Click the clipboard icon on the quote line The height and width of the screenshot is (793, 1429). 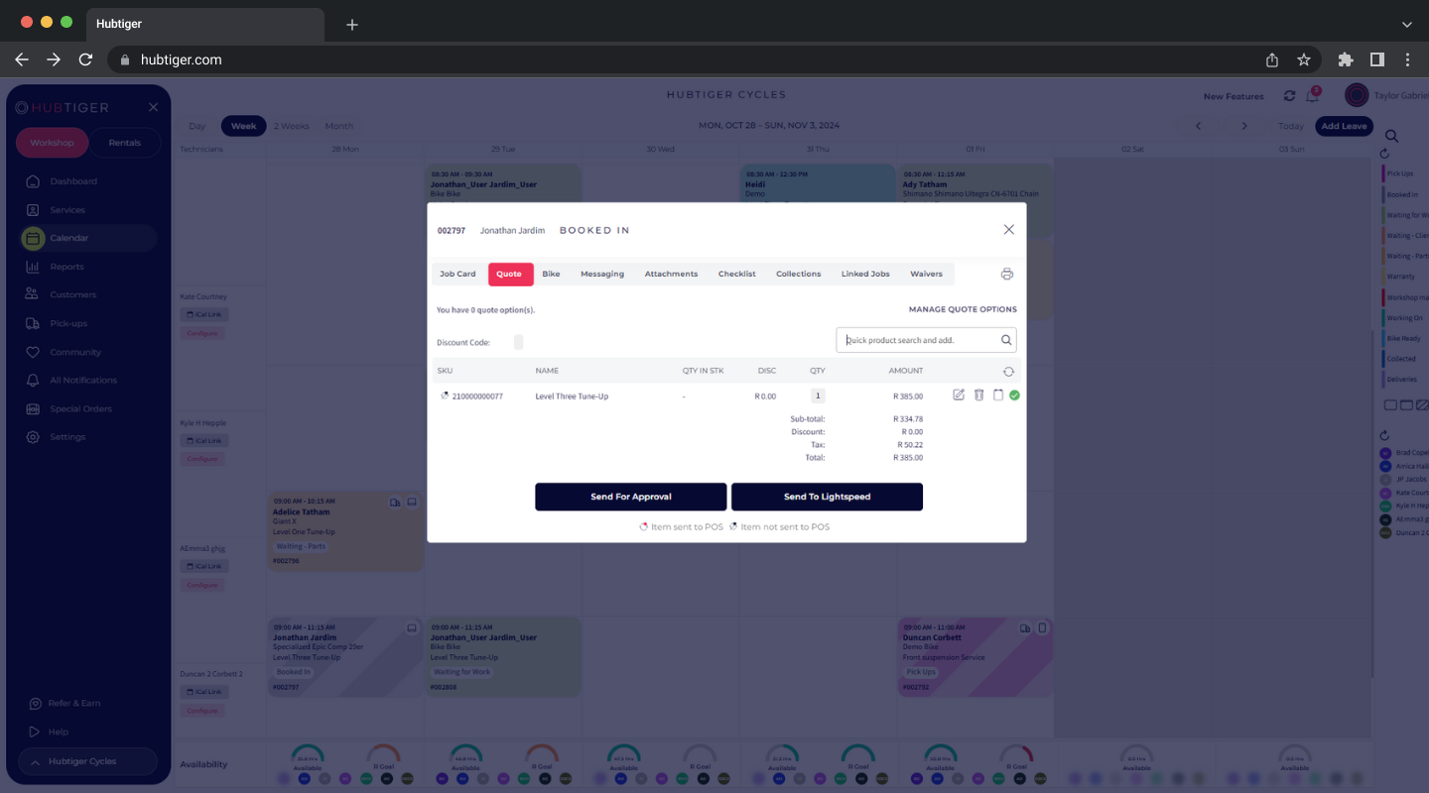pyautogui.click(x=997, y=395)
